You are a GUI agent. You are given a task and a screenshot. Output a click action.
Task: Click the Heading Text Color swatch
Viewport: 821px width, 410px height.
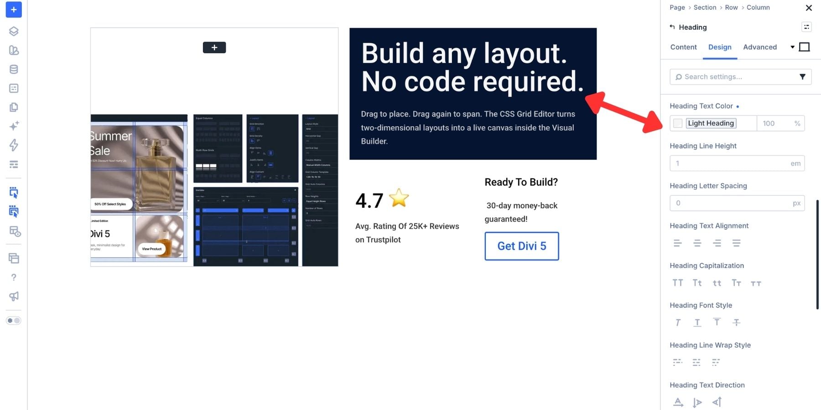tap(678, 123)
